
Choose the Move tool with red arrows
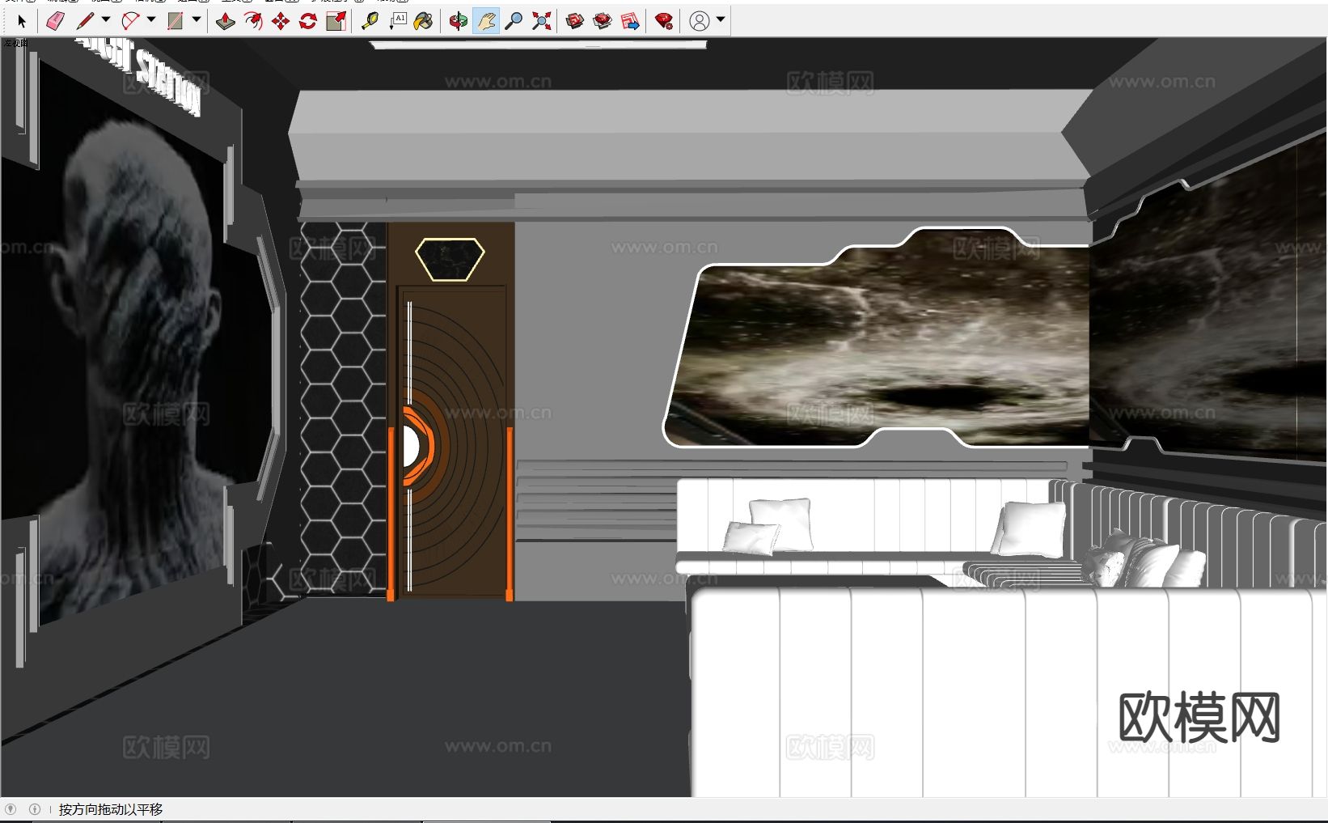pos(281,21)
